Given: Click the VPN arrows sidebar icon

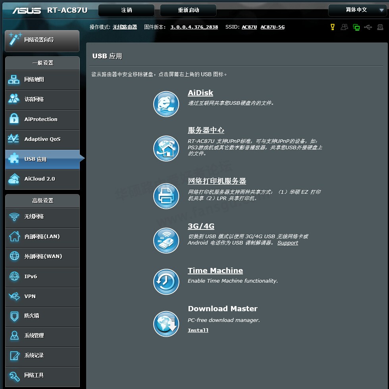Looking at the screenshot, I should [x=14, y=296].
